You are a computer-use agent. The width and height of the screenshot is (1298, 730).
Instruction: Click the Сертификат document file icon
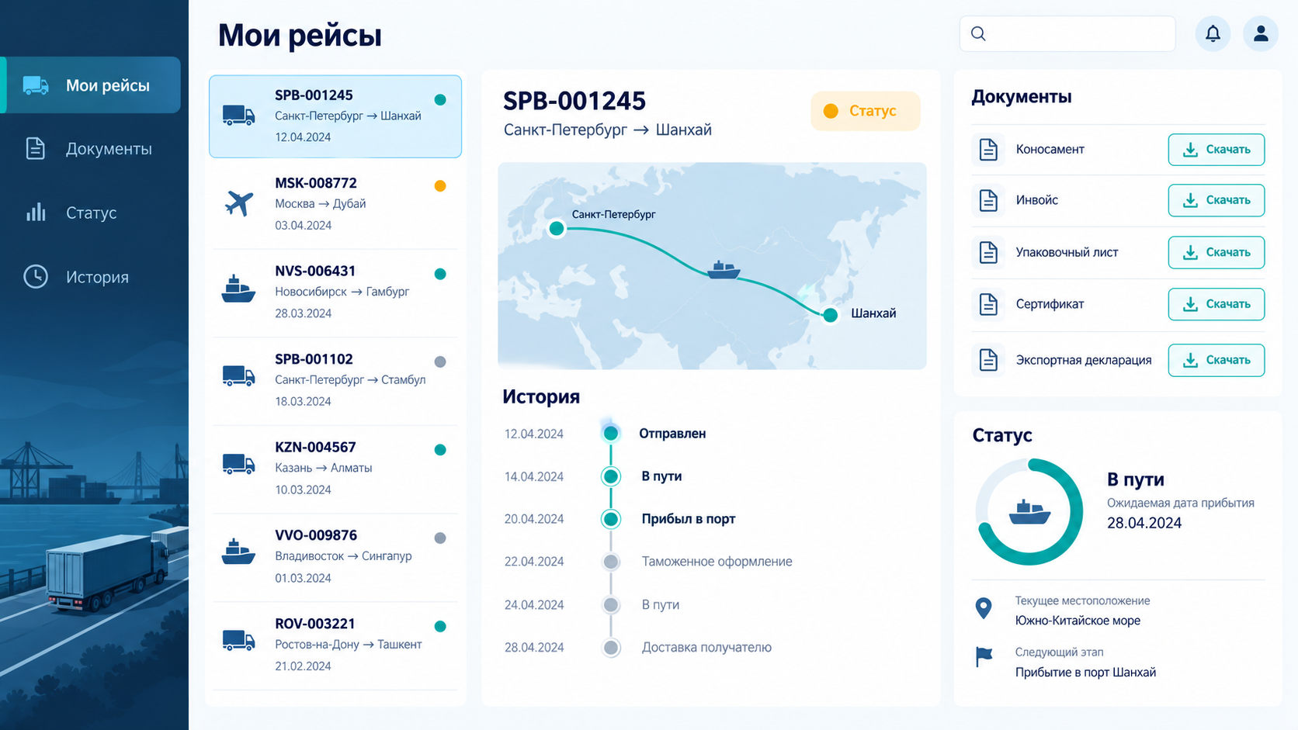click(988, 304)
